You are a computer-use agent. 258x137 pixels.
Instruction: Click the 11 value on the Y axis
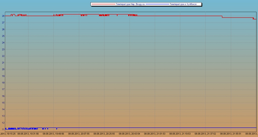point(3,129)
